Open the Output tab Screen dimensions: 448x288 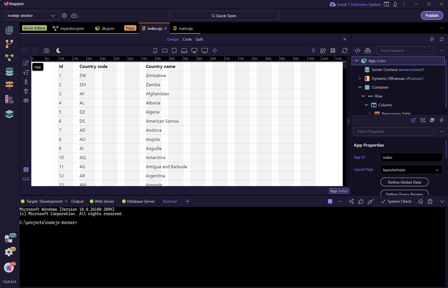tap(77, 201)
